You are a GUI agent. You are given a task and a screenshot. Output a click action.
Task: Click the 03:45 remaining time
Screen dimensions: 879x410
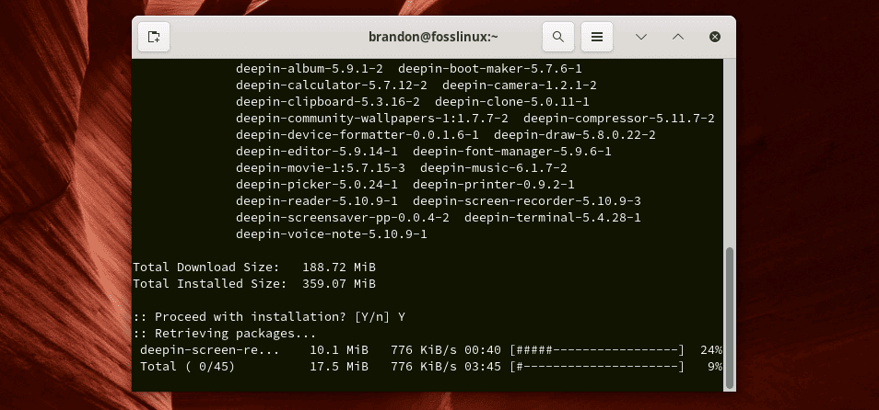pyautogui.click(x=482, y=367)
